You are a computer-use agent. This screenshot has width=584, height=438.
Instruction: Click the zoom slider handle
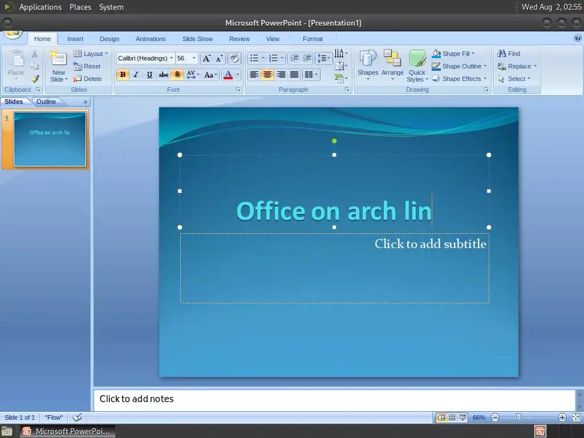[518, 417]
